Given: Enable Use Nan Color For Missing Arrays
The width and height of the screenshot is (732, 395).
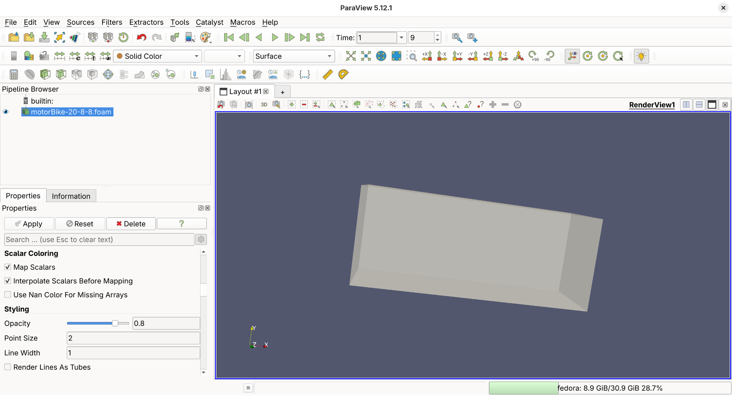Looking at the screenshot, I should click(7, 294).
